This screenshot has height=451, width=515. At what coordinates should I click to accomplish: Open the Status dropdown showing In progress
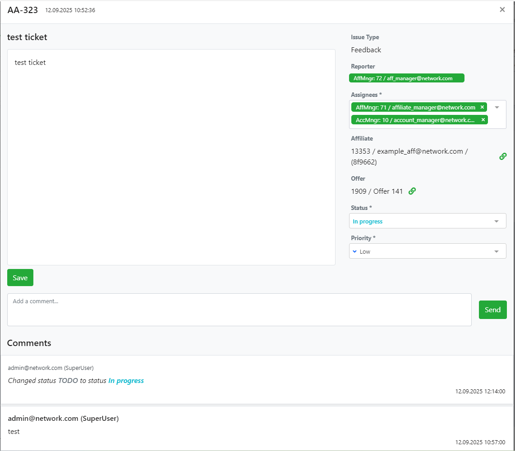pyautogui.click(x=427, y=221)
